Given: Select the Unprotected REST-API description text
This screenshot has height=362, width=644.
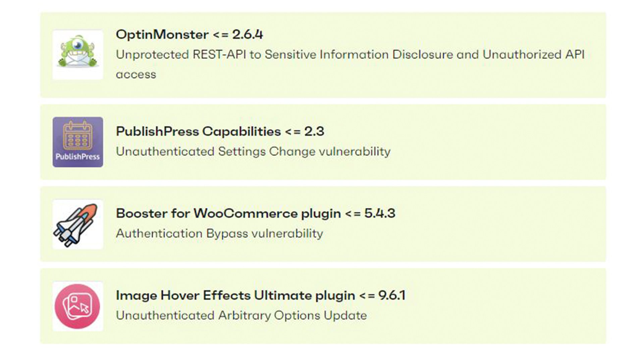Looking at the screenshot, I should point(350,64).
